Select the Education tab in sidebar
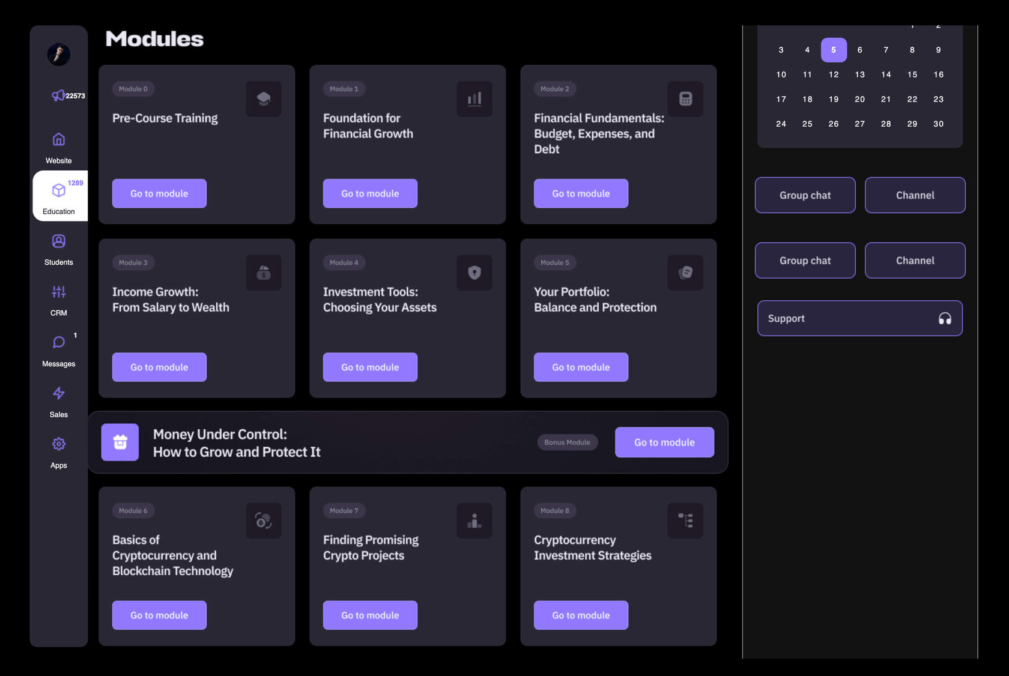 (59, 197)
